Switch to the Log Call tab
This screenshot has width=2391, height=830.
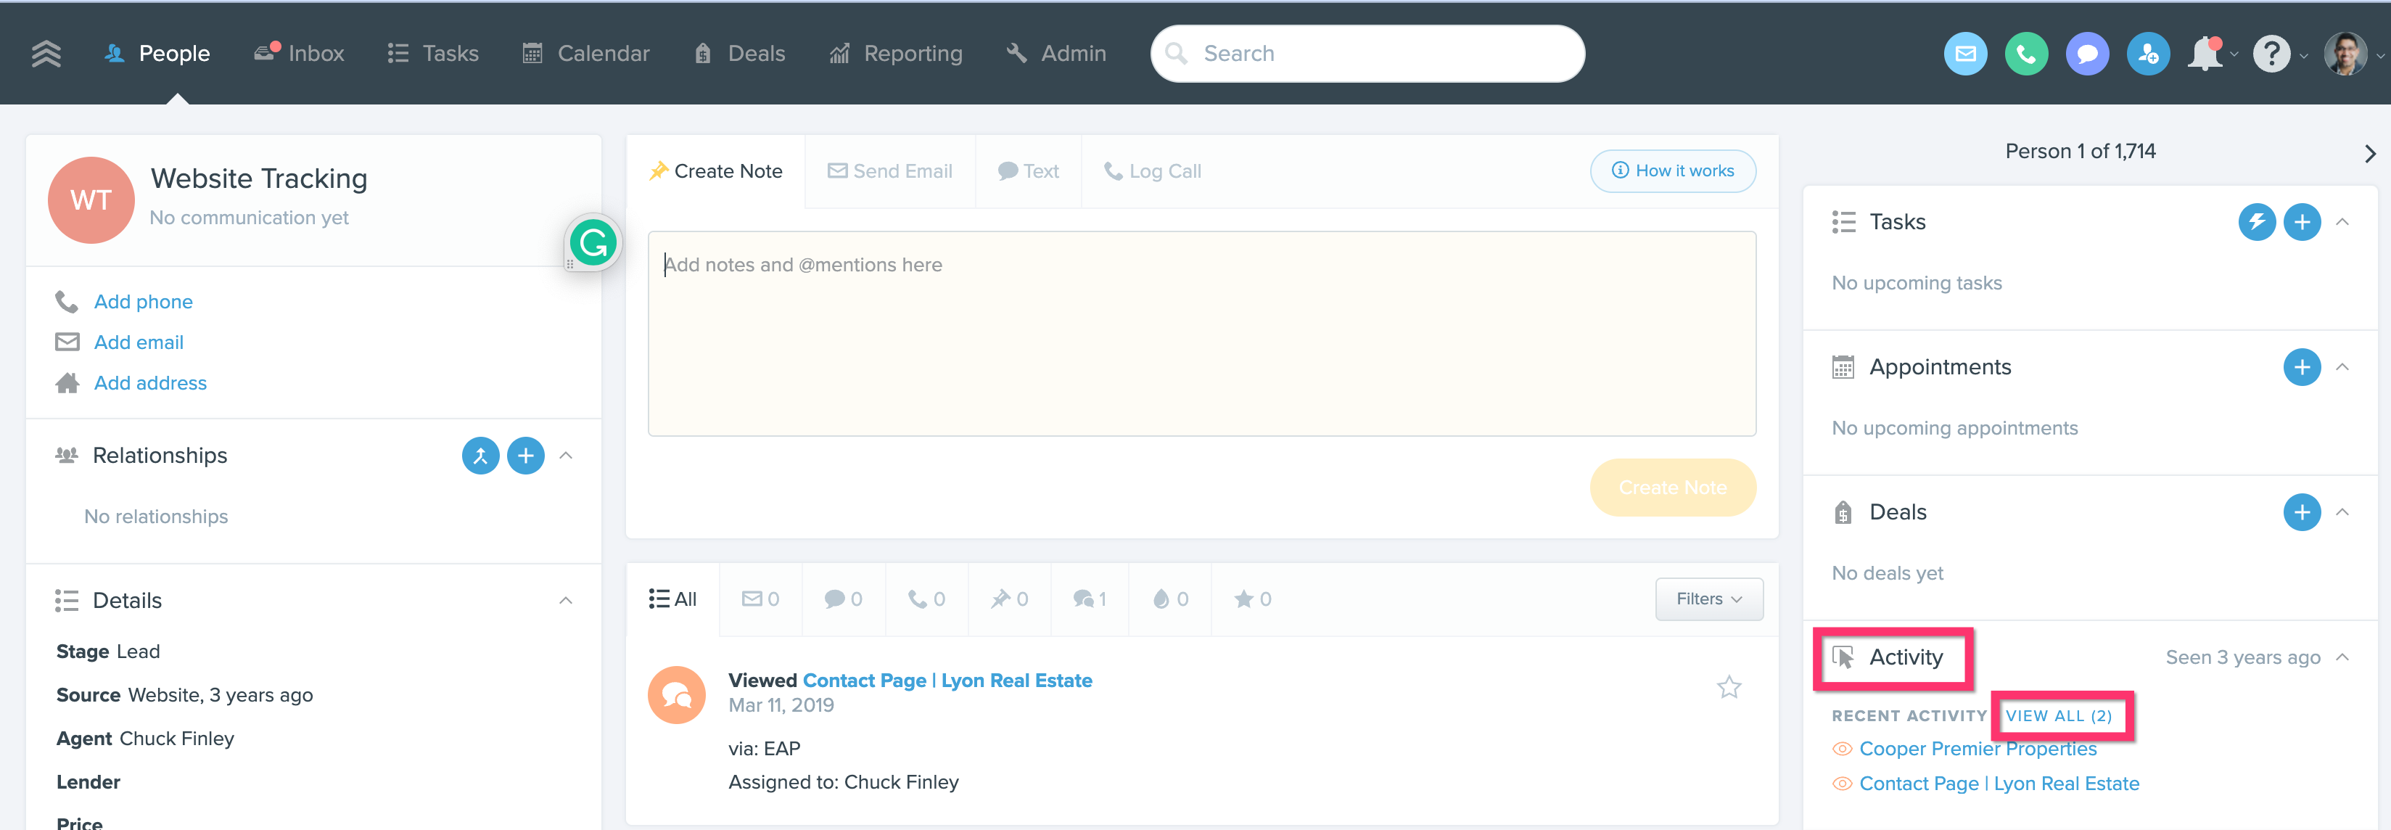[x=1152, y=170]
